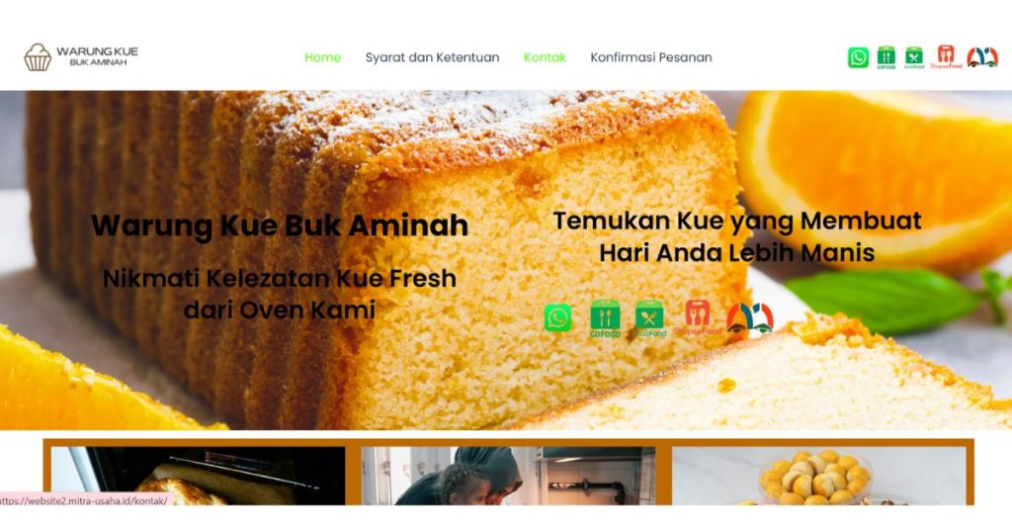
Task: Click GoFood icon on the hero banner
Action: 605,318
